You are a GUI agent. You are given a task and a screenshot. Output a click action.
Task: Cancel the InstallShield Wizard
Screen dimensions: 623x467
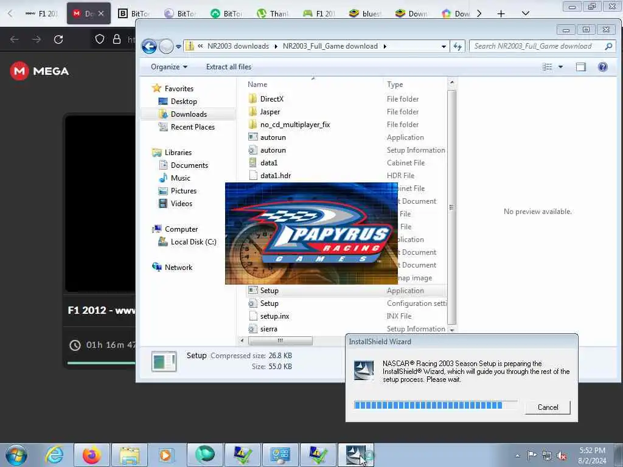tap(548, 407)
